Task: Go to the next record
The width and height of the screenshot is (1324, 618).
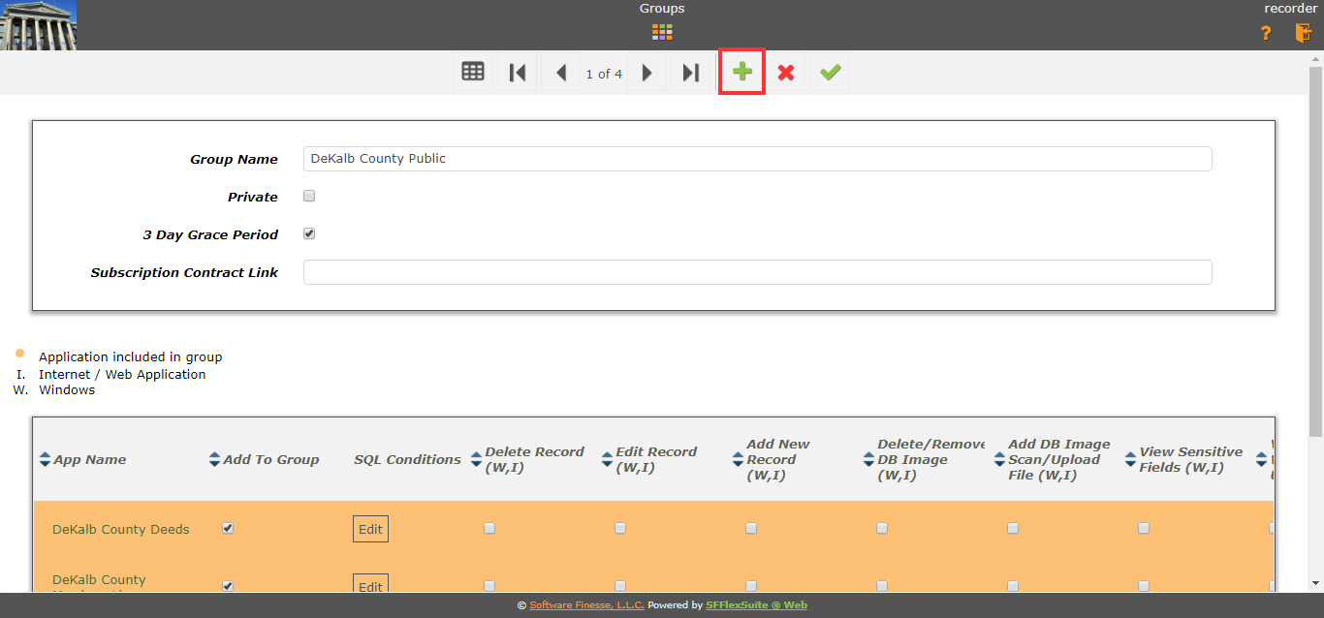Action: (x=647, y=73)
